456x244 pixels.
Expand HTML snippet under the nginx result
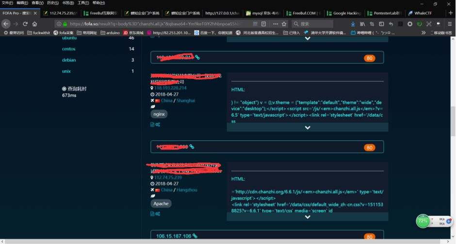308,127
